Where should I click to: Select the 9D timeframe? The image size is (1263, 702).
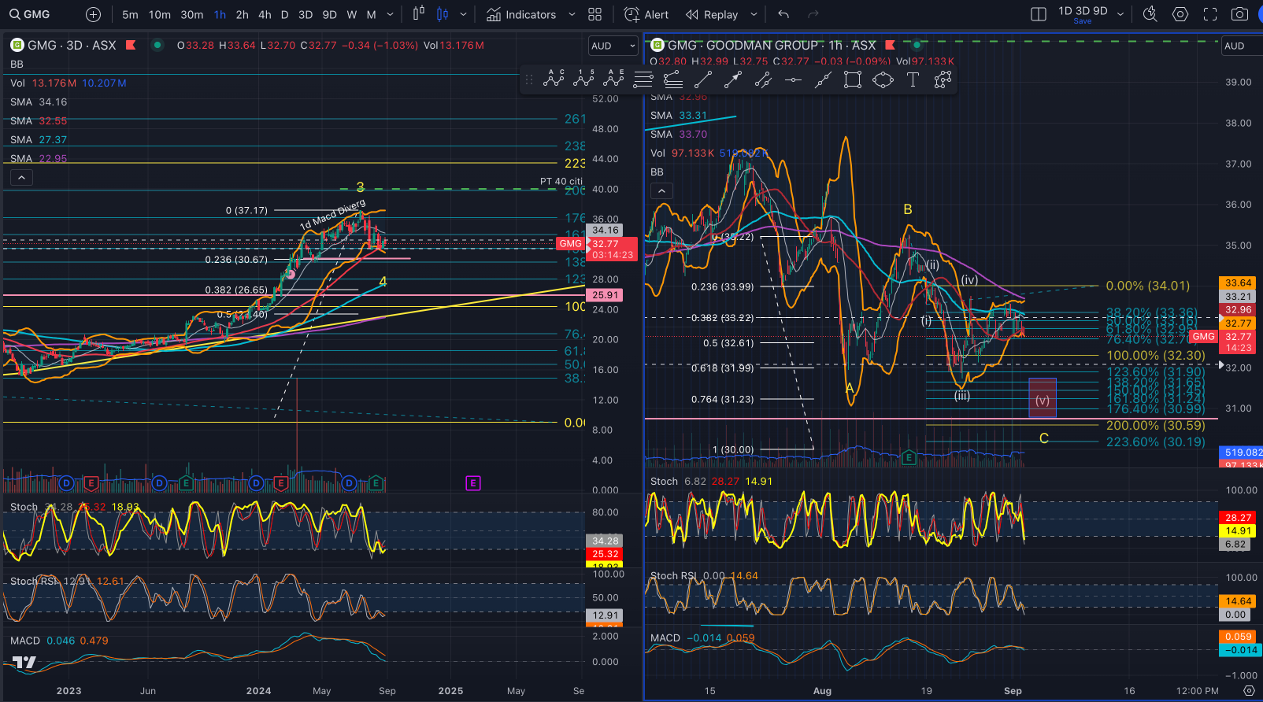(x=330, y=14)
